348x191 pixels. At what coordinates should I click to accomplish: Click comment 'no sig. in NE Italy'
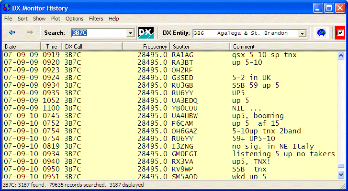(273, 146)
